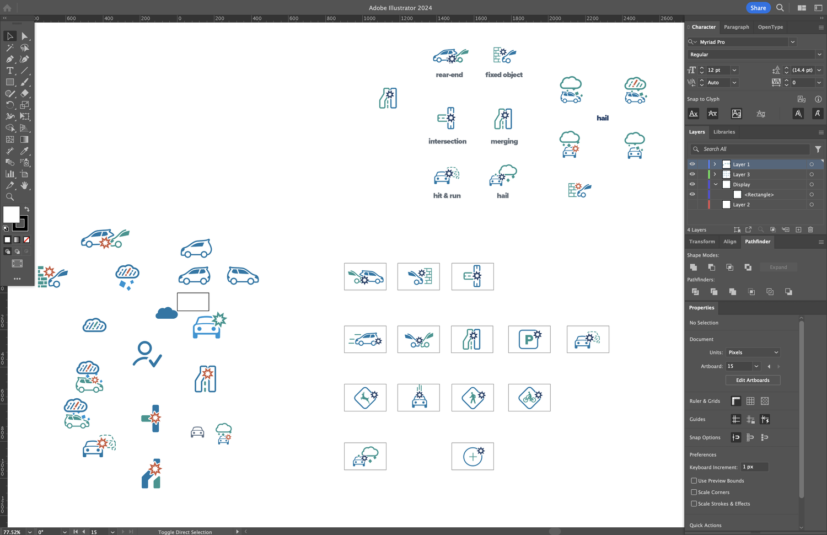Hide Layer 2 visibility

(x=692, y=204)
